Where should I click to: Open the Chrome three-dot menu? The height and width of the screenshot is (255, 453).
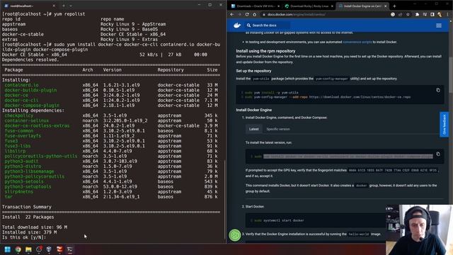(x=448, y=14)
